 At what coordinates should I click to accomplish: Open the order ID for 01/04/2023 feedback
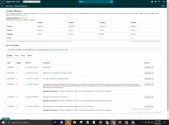tap(32, 97)
